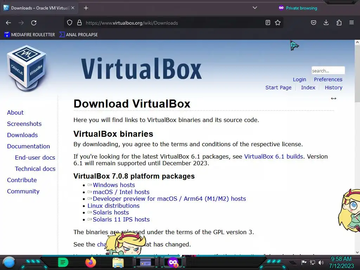The image size is (360, 270).
Task: Open the Pocket save icon
Action: point(314,23)
